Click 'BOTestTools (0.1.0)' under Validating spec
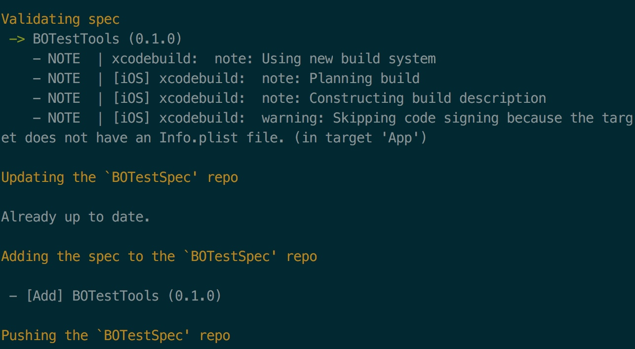The height and width of the screenshot is (349, 635). tap(107, 39)
